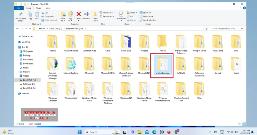Select the Internet Explorer folder
The image size is (257, 135).
click(71, 66)
